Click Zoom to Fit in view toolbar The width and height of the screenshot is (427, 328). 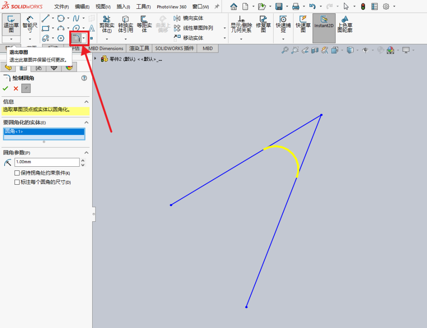point(285,50)
